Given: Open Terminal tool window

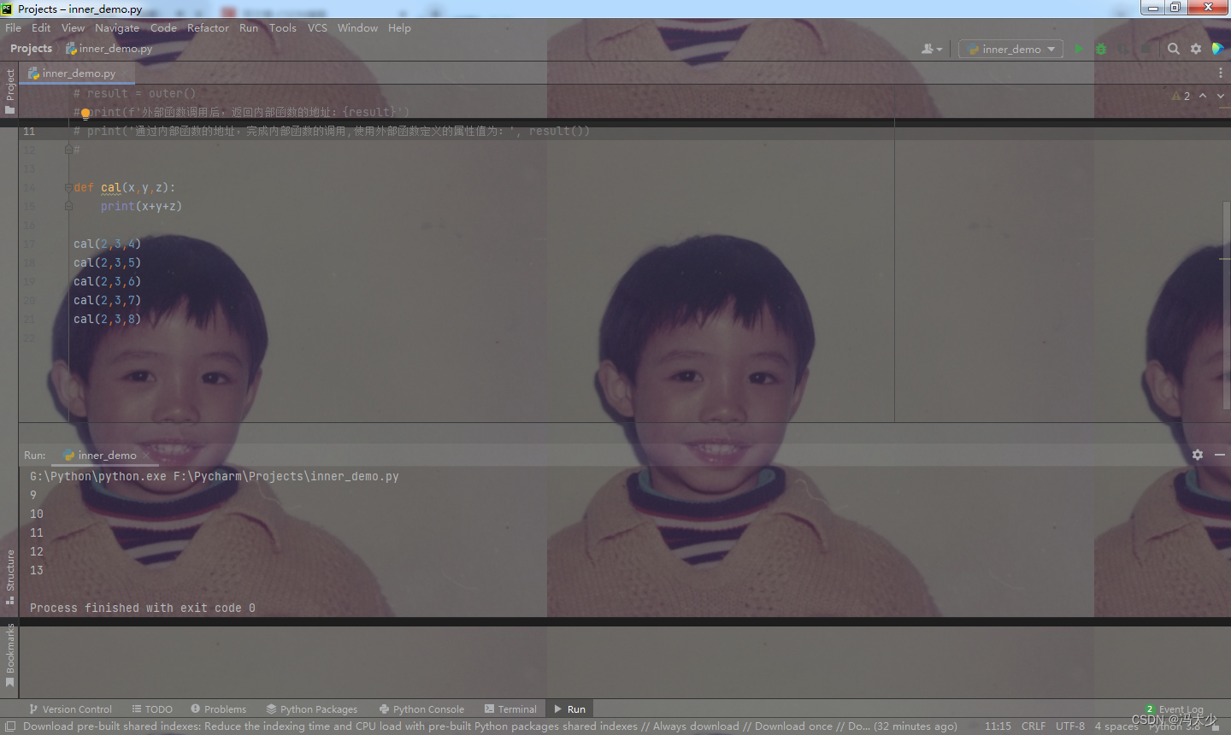Looking at the screenshot, I should pyautogui.click(x=510, y=709).
